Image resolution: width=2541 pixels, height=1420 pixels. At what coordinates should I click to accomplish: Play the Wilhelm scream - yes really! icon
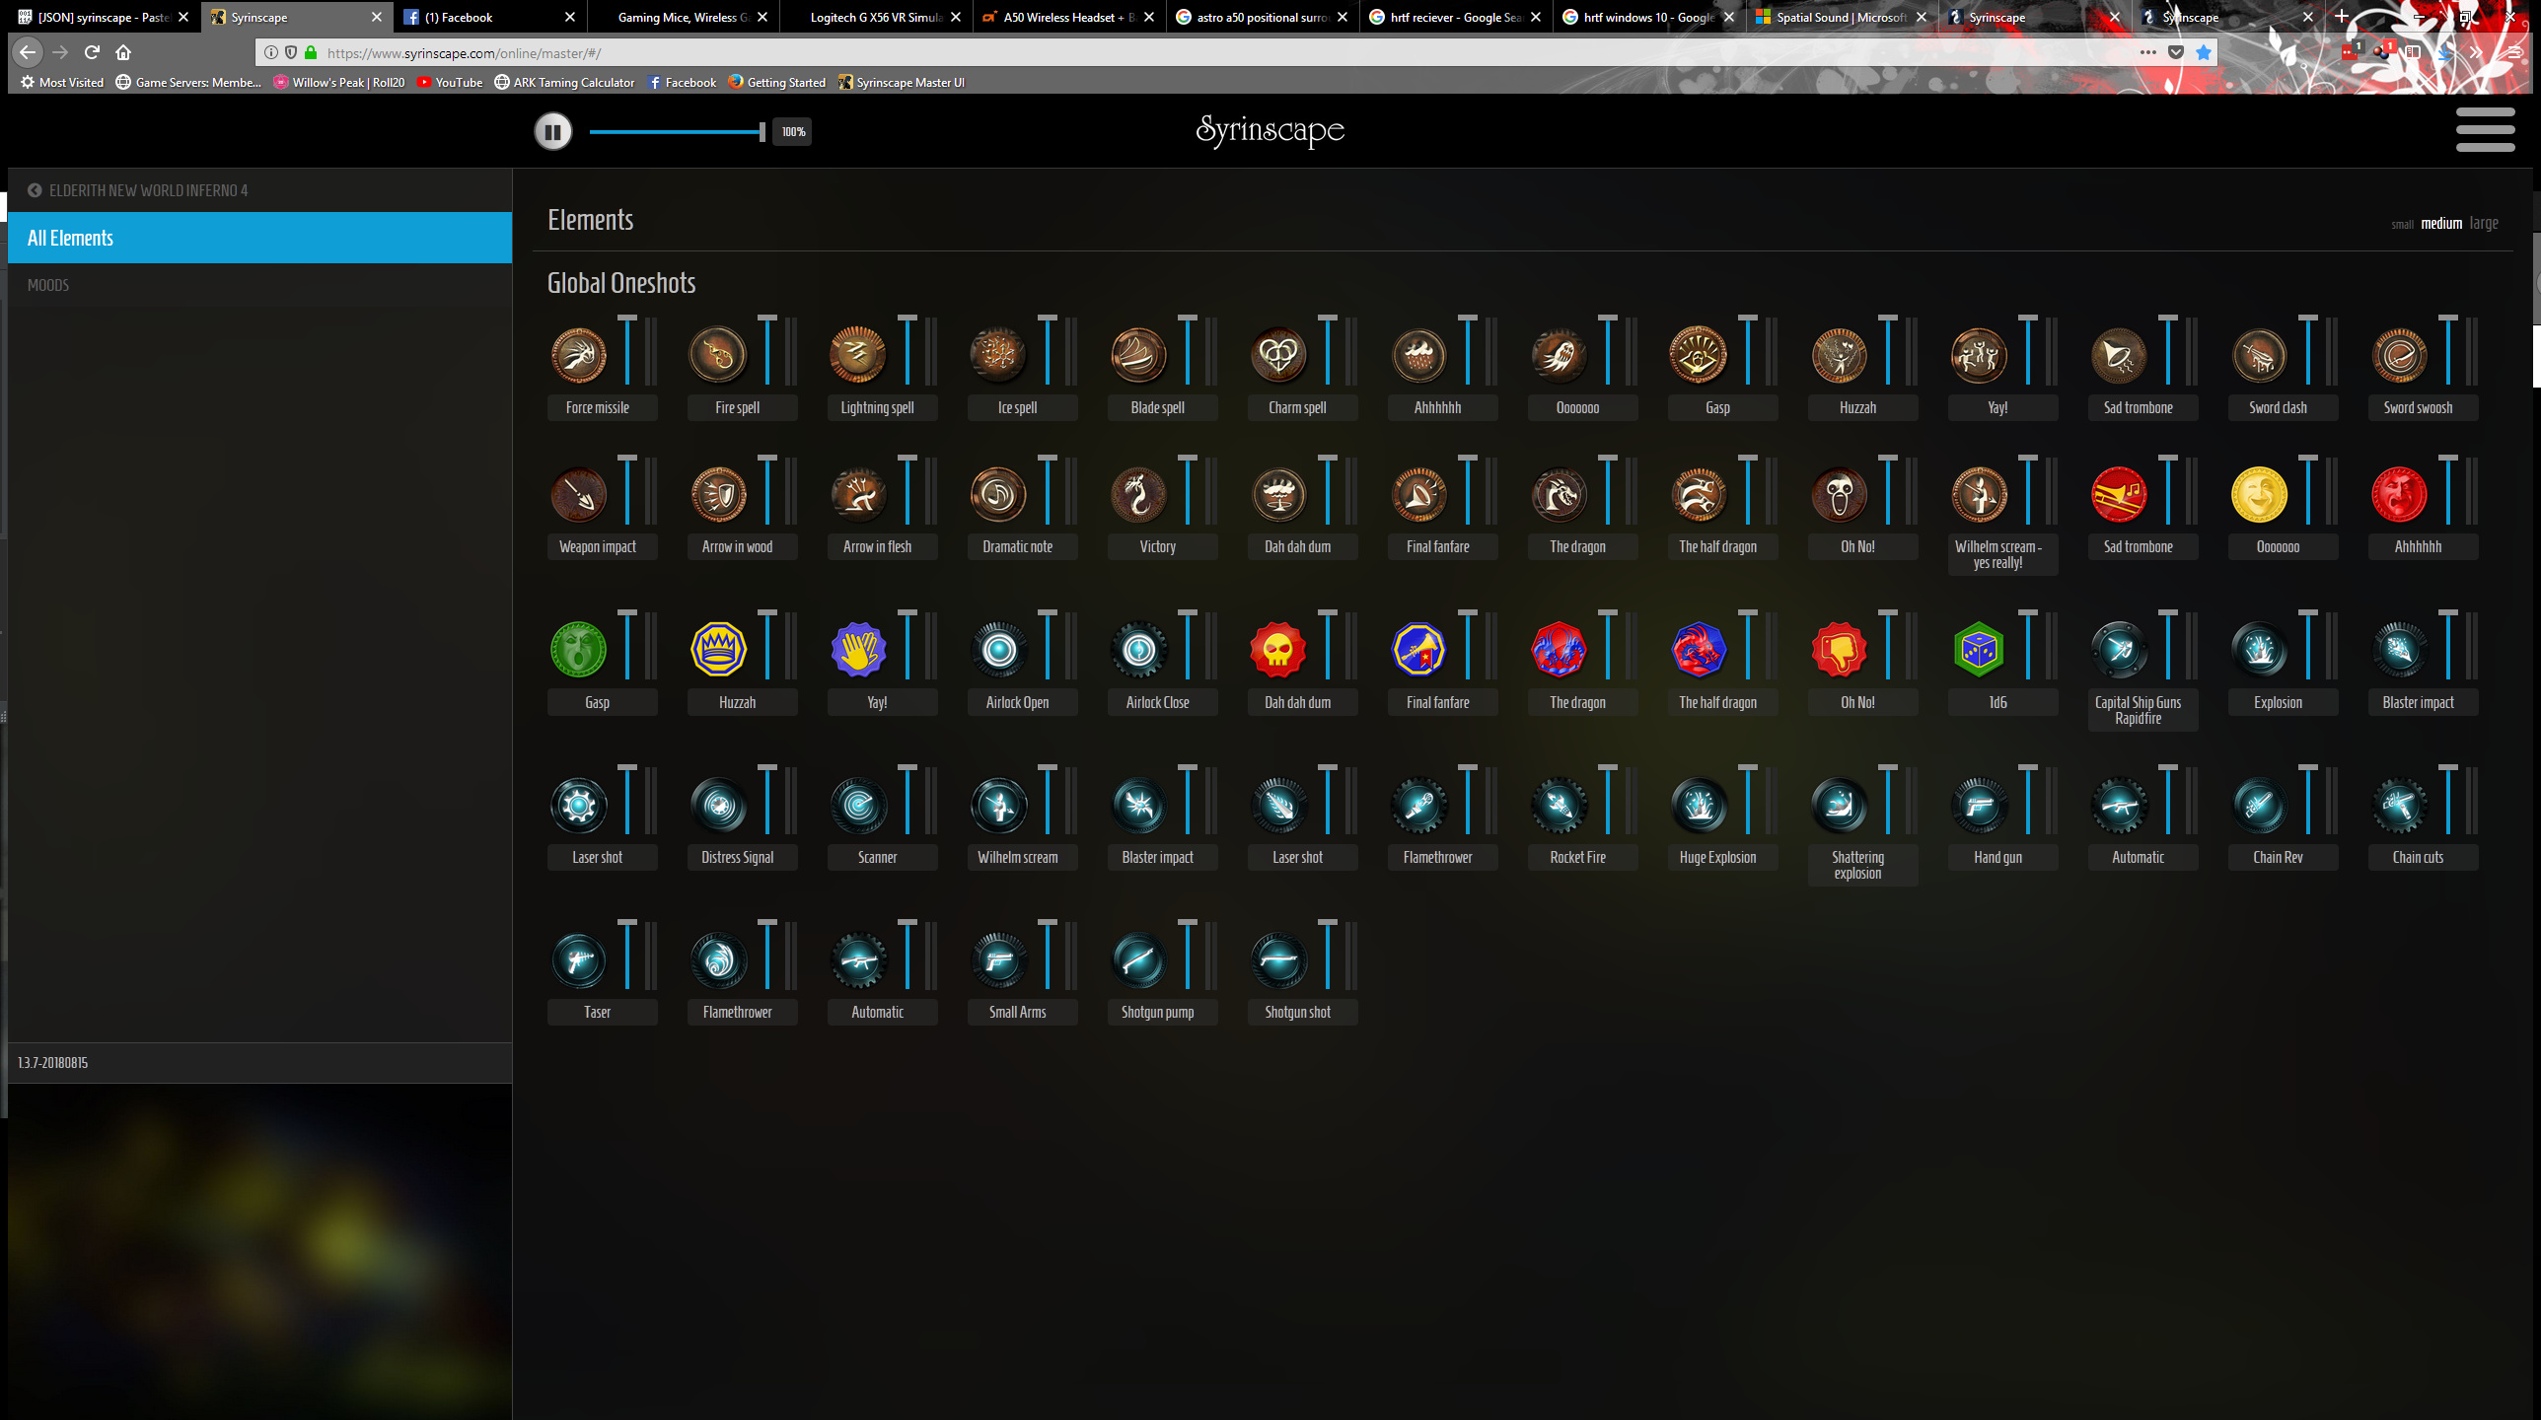tap(1979, 494)
